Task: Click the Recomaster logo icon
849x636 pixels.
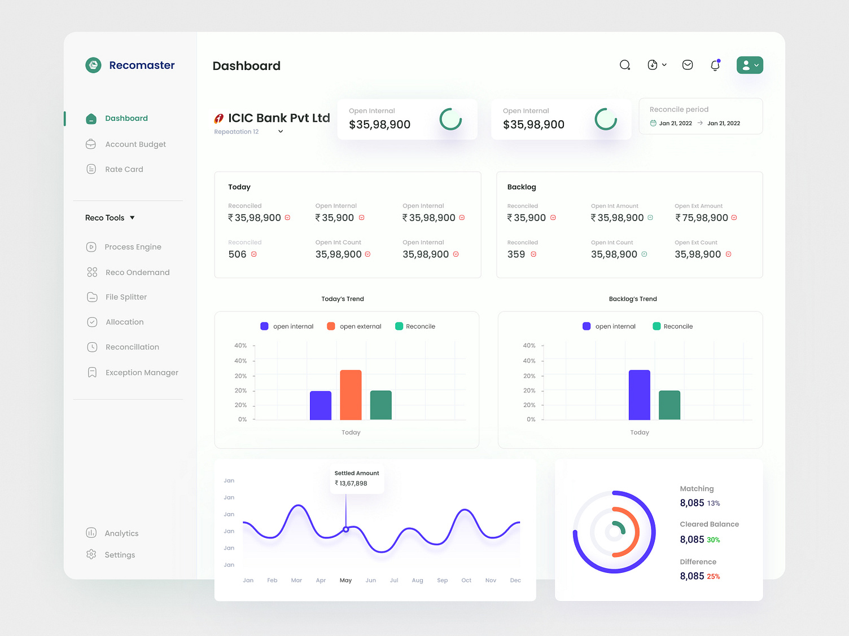Action: point(93,65)
